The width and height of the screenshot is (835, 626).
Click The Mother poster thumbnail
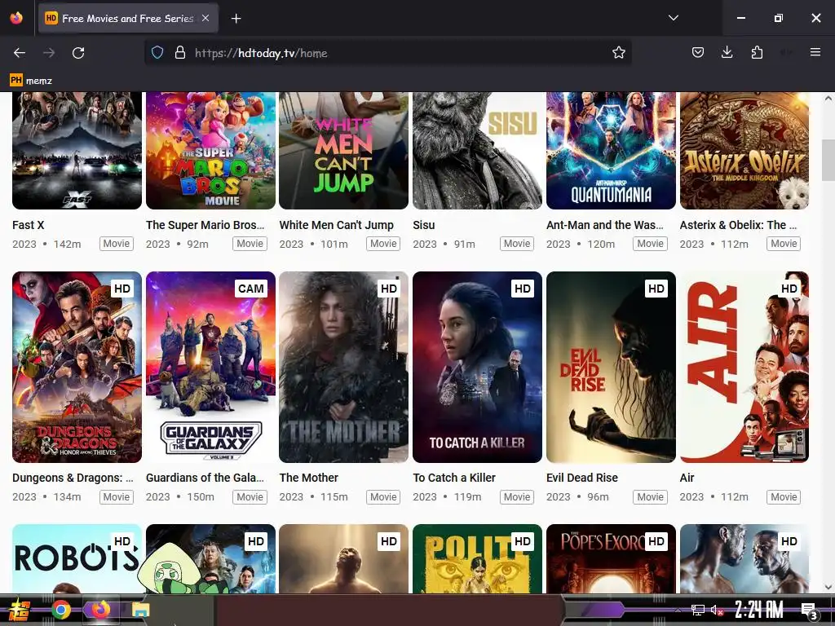tap(343, 367)
